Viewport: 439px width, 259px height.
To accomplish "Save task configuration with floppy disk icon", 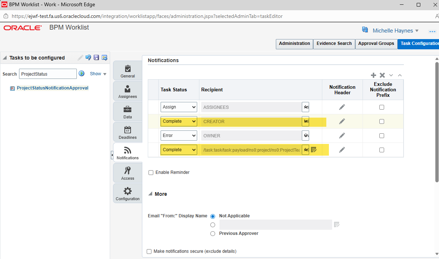I will [x=96, y=58].
